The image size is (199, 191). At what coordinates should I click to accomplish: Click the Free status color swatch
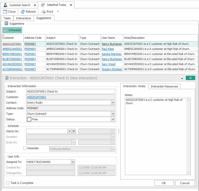[x=29, y=119]
